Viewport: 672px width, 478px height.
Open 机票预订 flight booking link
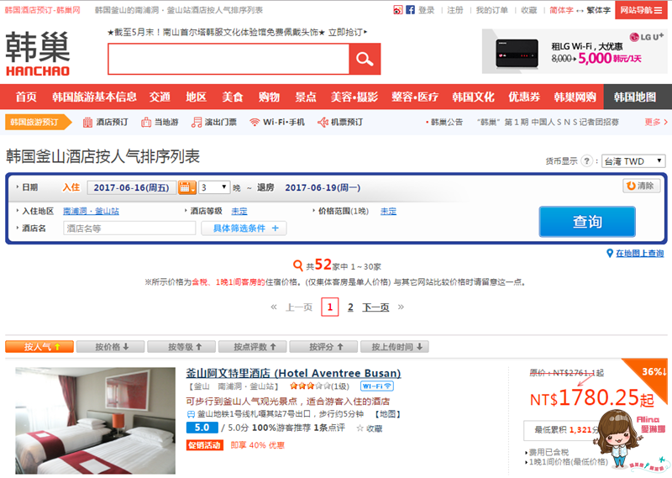coord(340,122)
